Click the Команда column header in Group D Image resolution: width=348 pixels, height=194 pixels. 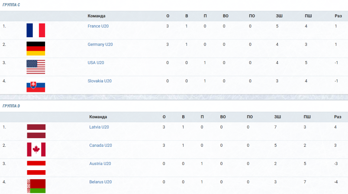[x=98, y=117]
